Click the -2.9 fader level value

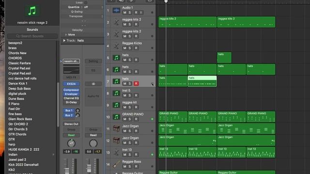tap(67, 152)
